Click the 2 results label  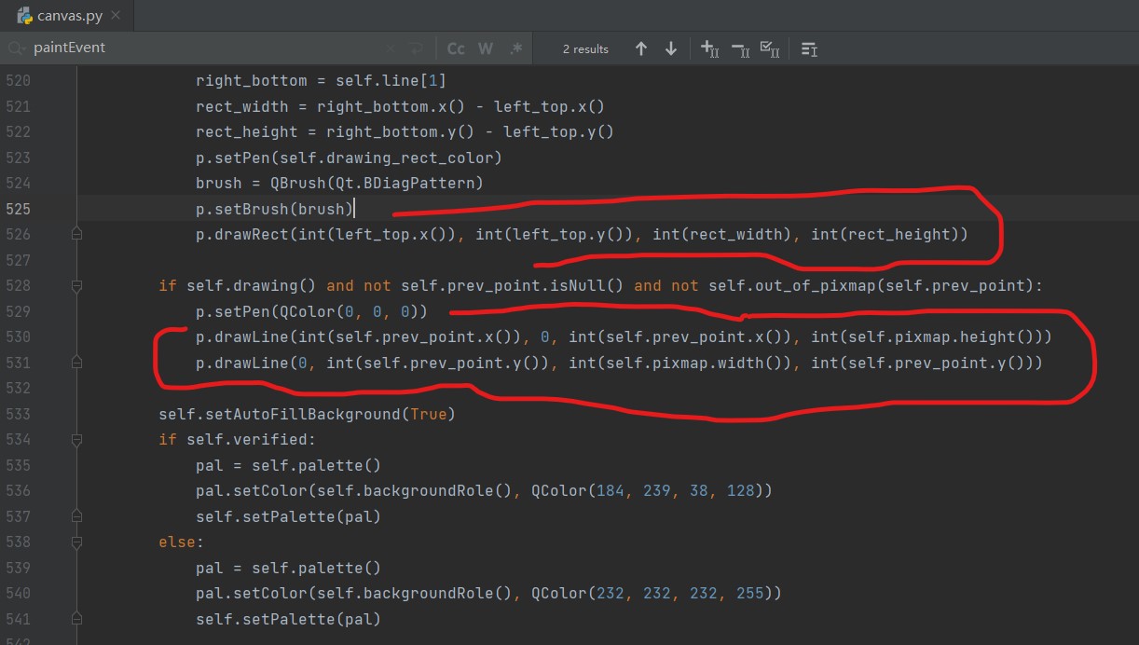[585, 48]
